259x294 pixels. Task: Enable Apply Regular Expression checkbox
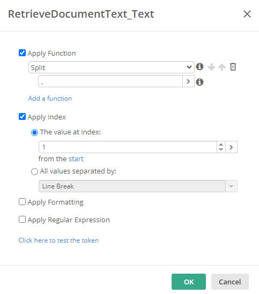click(22, 220)
